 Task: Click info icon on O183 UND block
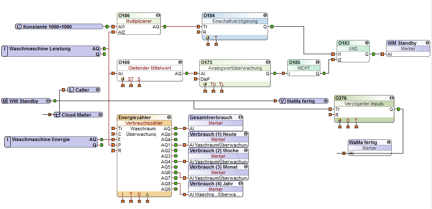[x=367, y=43]
